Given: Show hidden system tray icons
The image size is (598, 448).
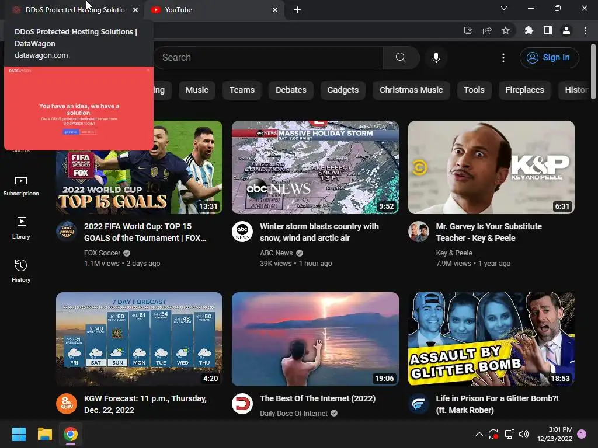Looking at the screenshot, I should coord(479,434).
